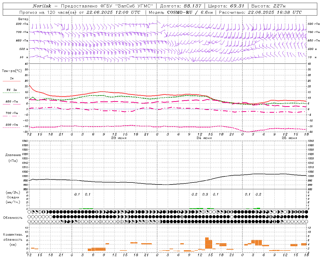Click the 0.3 precipitation value

[x=205, y=195]
